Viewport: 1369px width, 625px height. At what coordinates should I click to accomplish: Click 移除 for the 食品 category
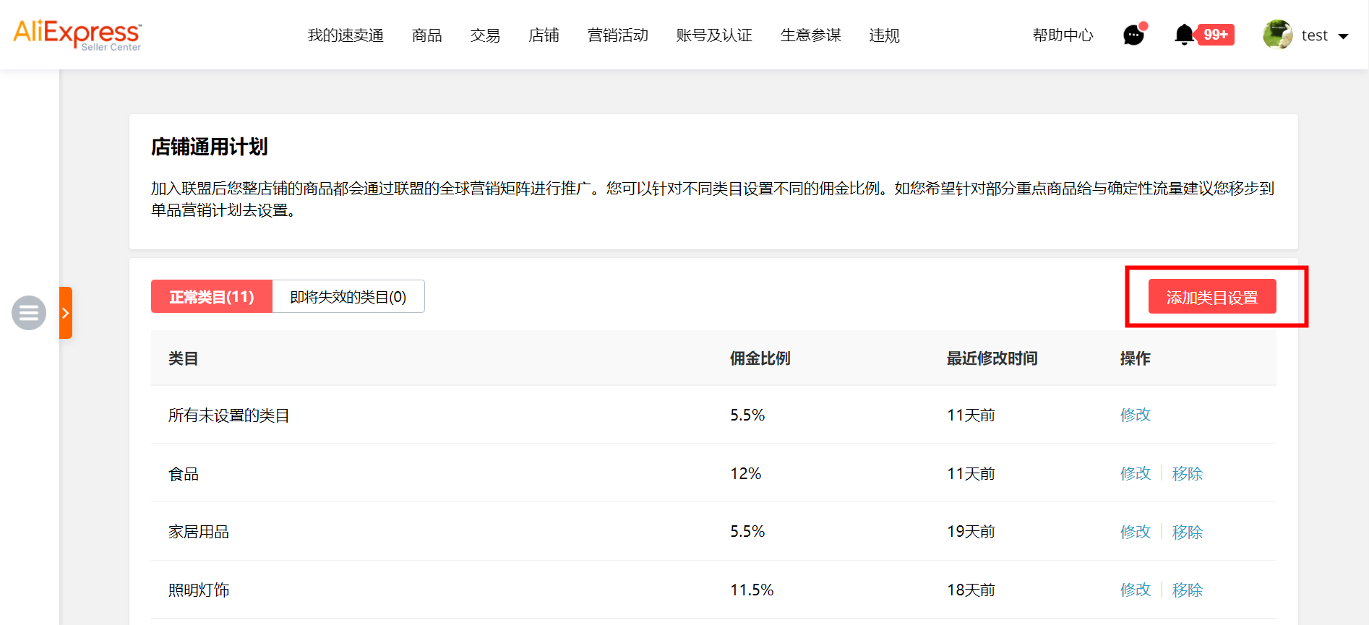[x=1187, y=473]
